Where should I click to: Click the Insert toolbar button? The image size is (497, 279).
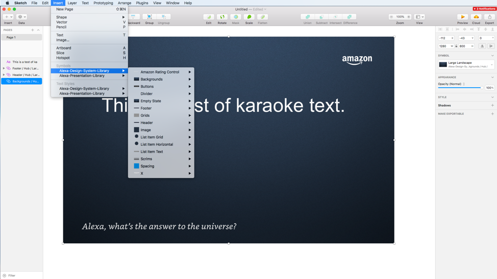pyautogui.click(x=8, y=17)
